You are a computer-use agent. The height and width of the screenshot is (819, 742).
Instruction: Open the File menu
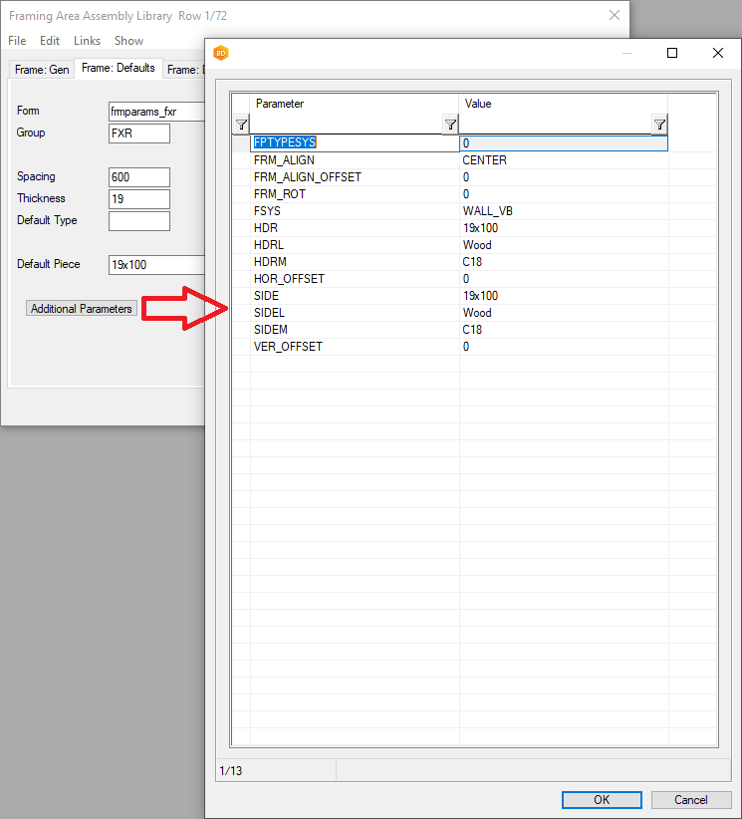[x=17, y=41]
